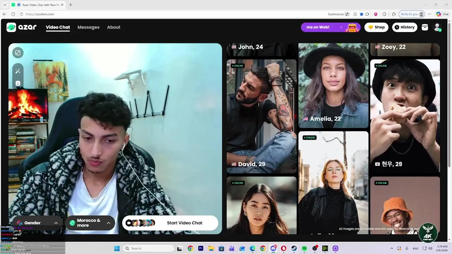Expand the webcam preview to fullscreen
452x254 pixels.
tap(18, 53)
